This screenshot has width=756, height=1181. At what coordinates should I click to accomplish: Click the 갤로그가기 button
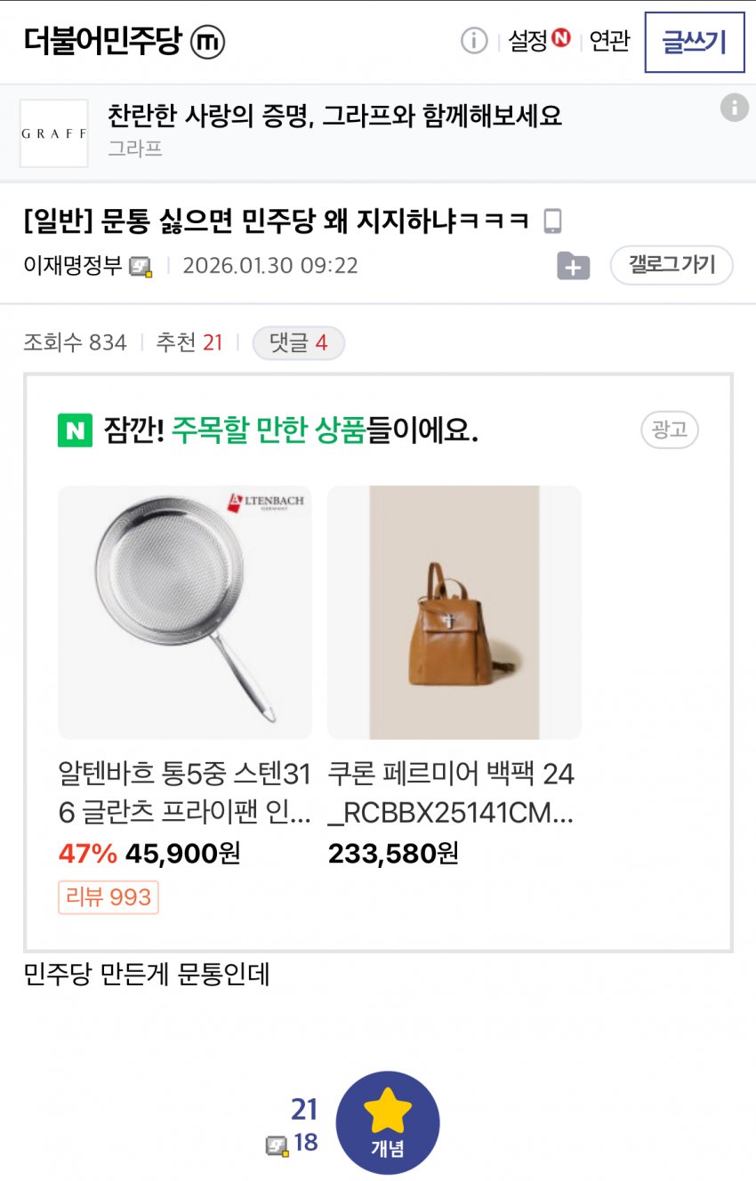click(672, 265)
